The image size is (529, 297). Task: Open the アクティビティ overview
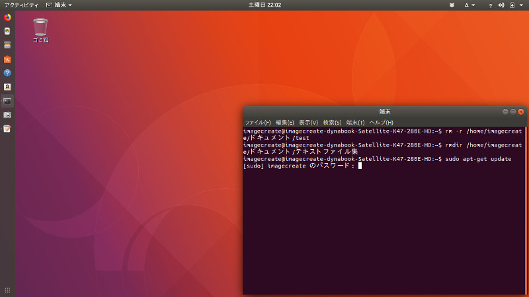pos(21,5)
